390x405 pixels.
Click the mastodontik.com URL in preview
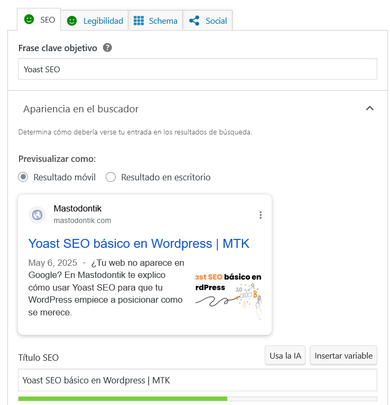(x=82, y=220)
